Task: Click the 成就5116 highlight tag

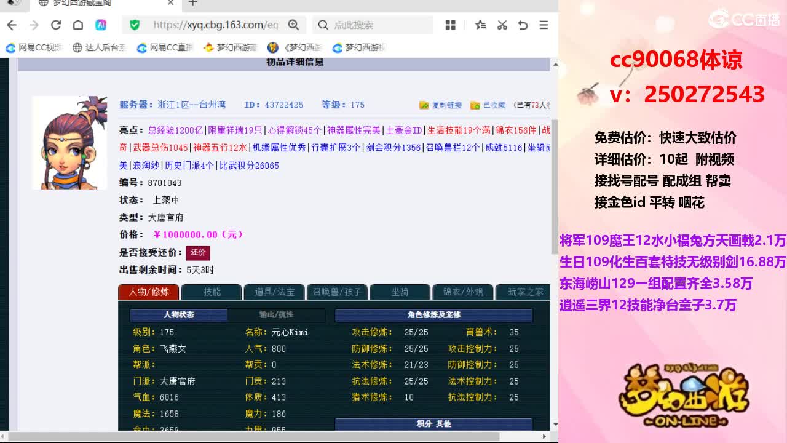Action: [504, 148]
